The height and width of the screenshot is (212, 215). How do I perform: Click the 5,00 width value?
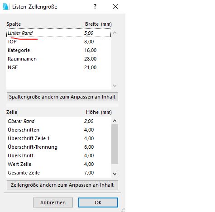click(x=89, y=33)
